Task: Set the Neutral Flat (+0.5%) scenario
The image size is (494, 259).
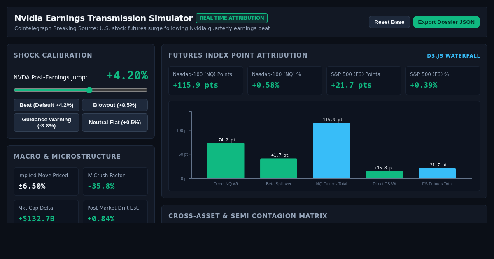Action: (x=115, y=123)
